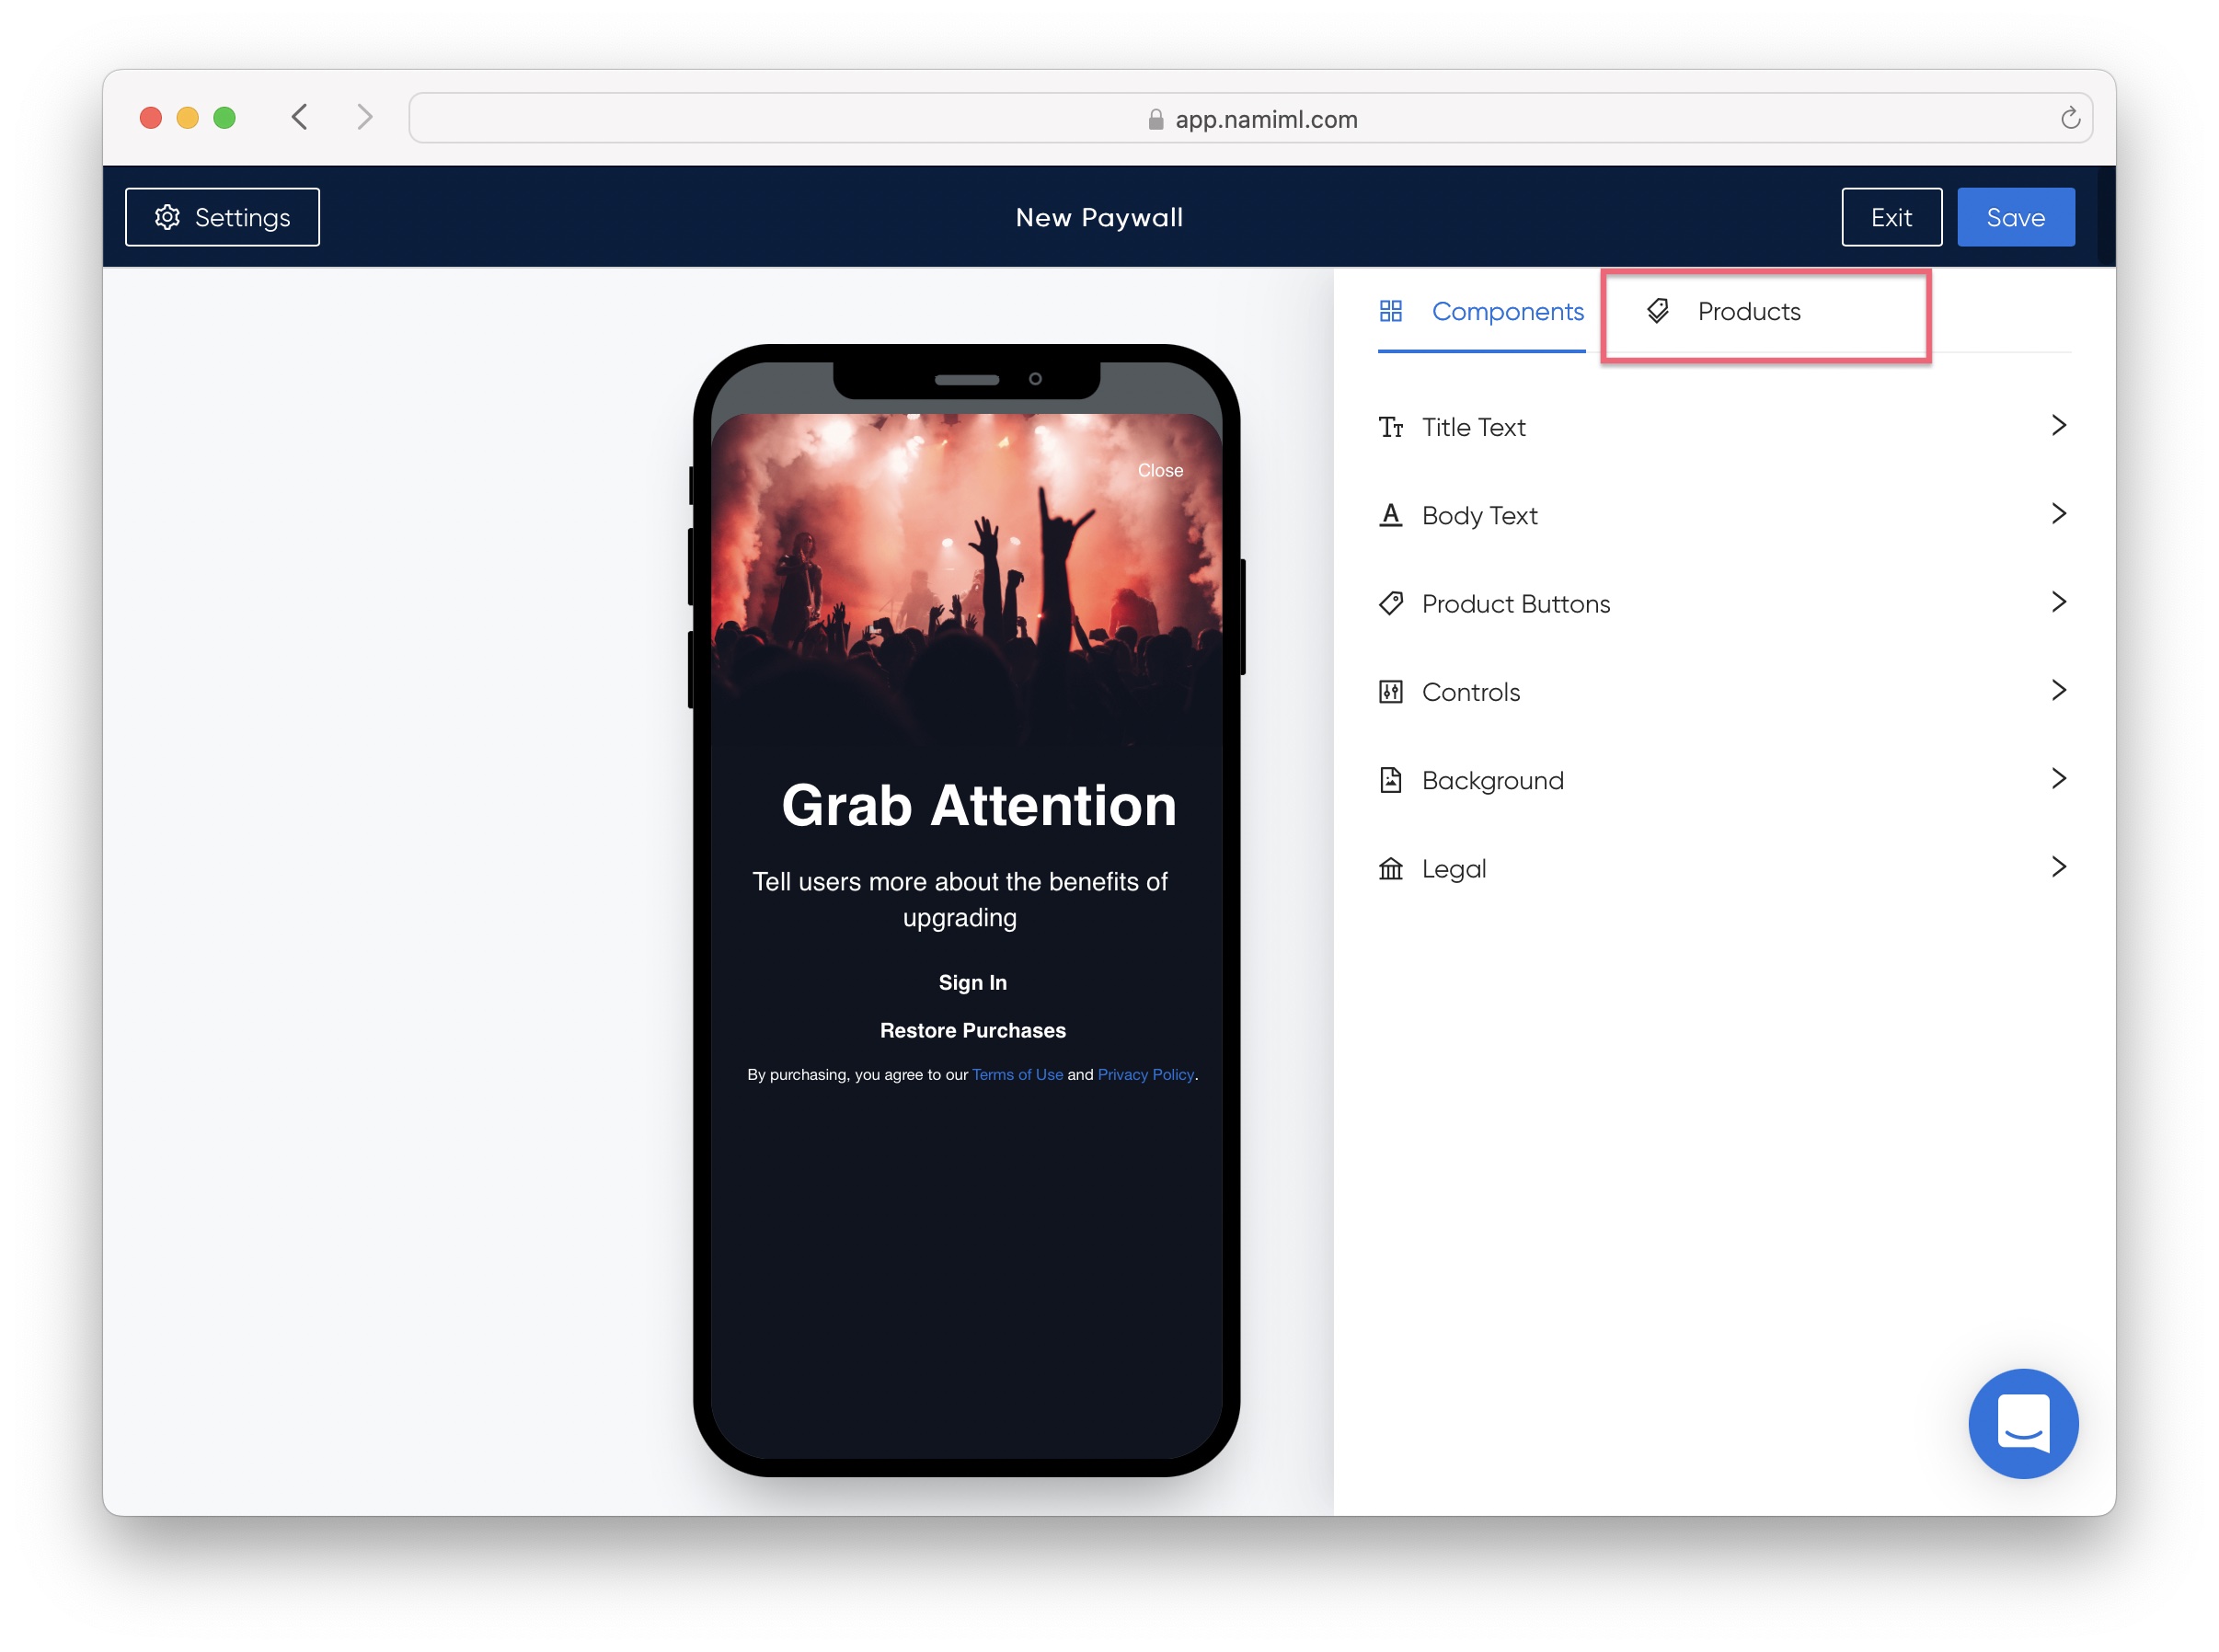Expand the Legal section arrow
Viewport: 2219px width, 1652px height.
(x=2057, y=867)
